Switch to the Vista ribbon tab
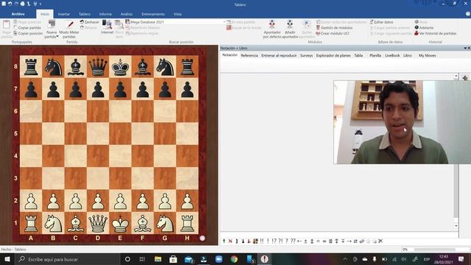The height and width of the screenshot is (265, 471). pyautogui.click(x=177, y=14)
